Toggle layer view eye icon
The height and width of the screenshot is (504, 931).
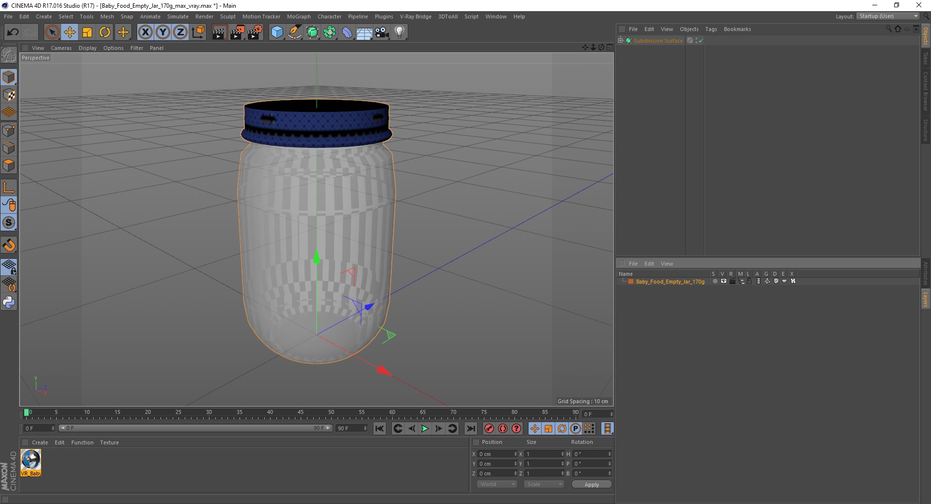[723, 281]
